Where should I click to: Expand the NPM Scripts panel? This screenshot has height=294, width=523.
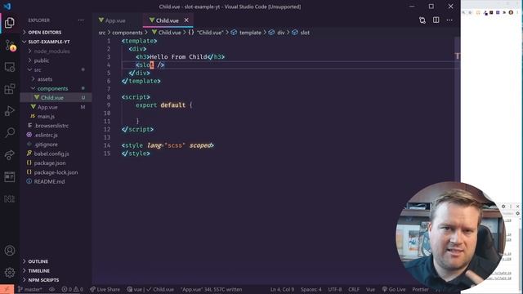43,280
